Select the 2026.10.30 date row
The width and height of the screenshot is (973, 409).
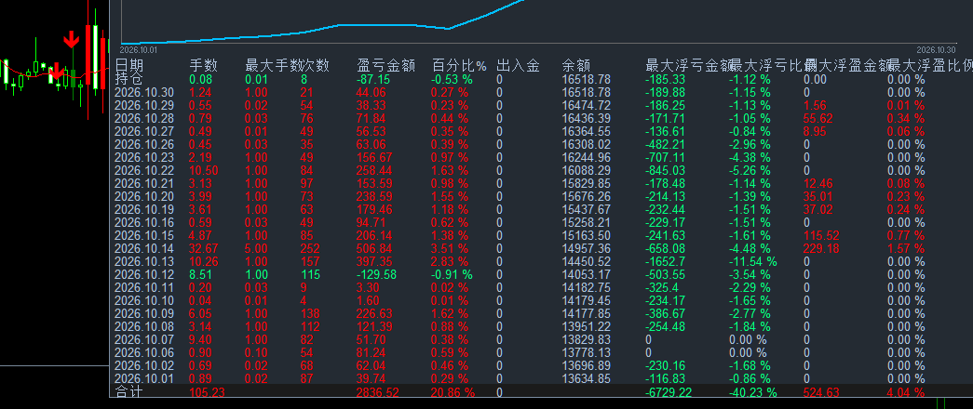point(144,92)
